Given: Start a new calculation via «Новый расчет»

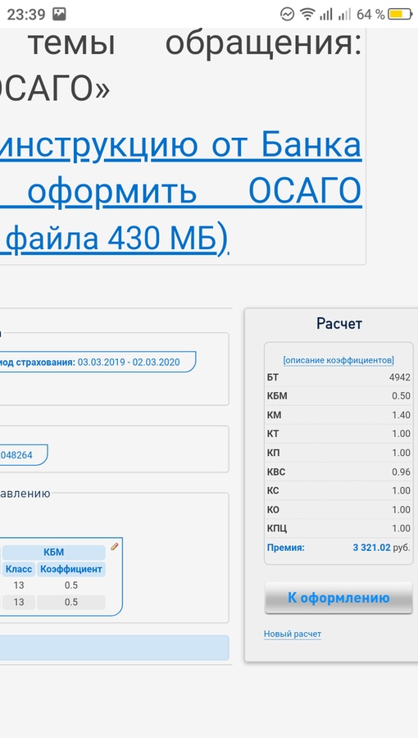Looking at the screenshot, I should 293,634.
